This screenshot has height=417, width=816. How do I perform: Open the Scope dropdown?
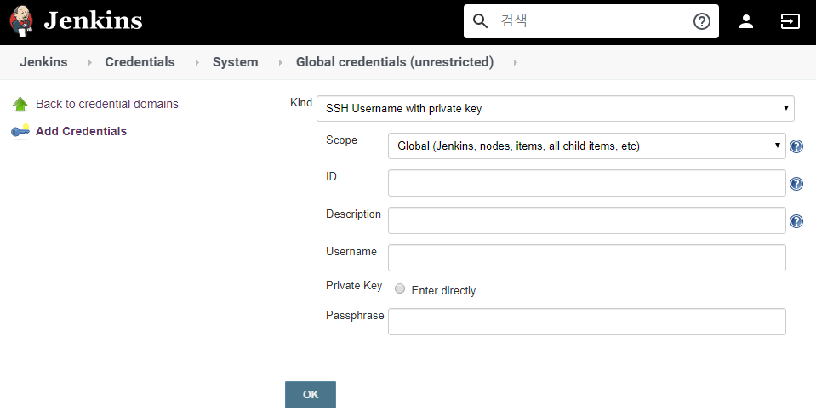pos(587,146)
